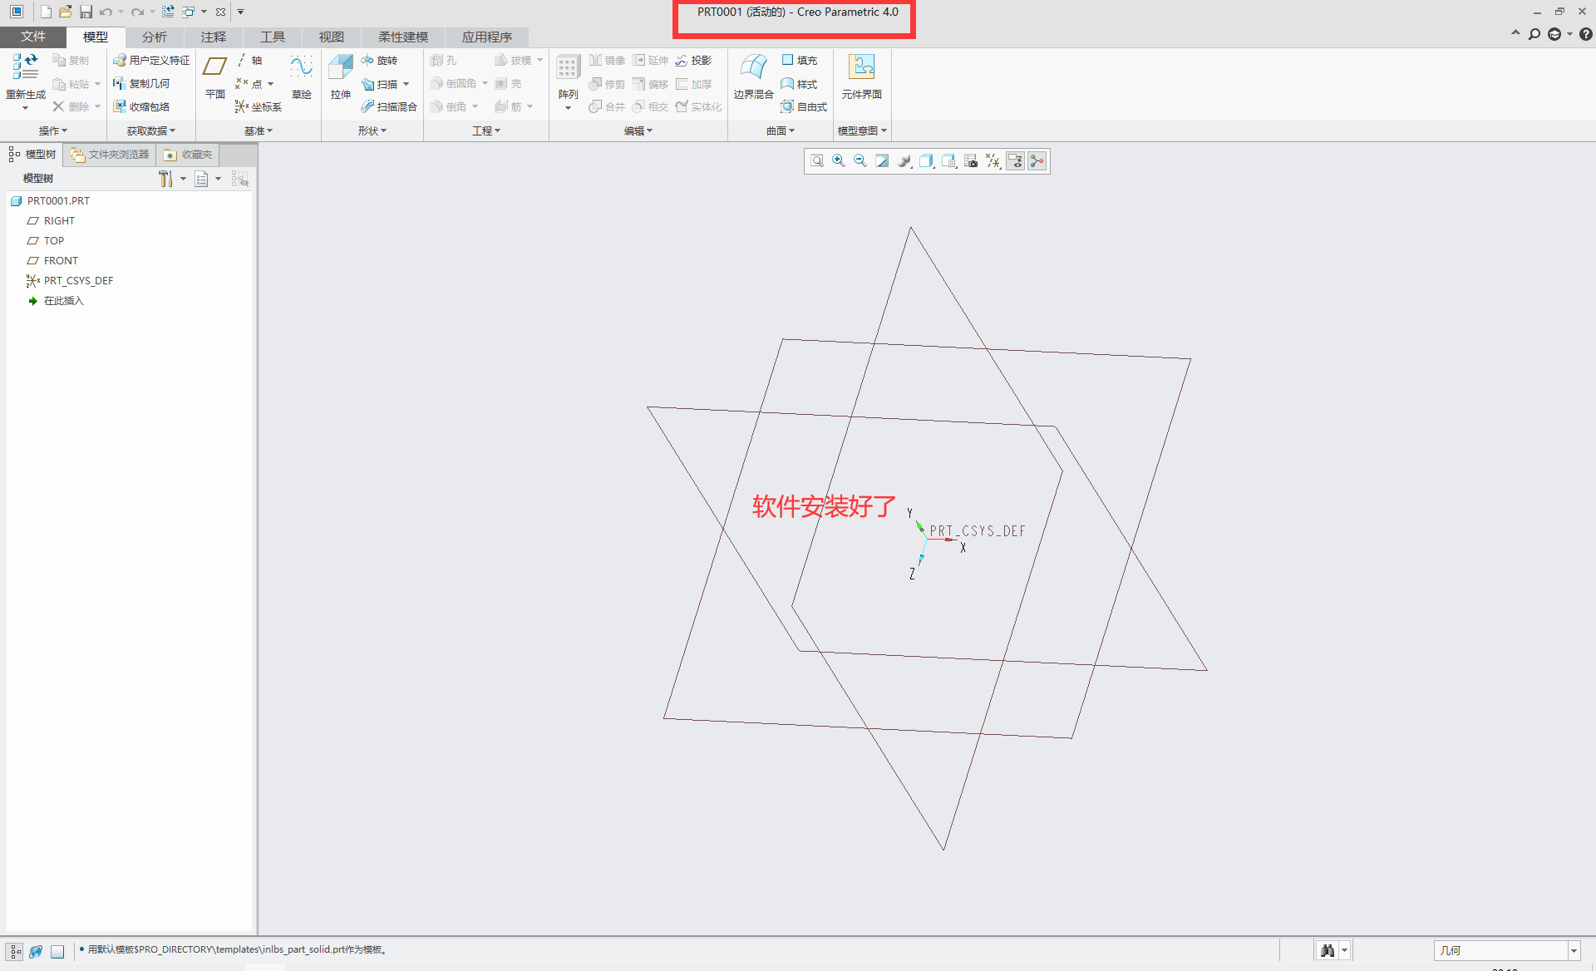Open the Folder Browser (文件夹浏览器) tab

point(110,155)
